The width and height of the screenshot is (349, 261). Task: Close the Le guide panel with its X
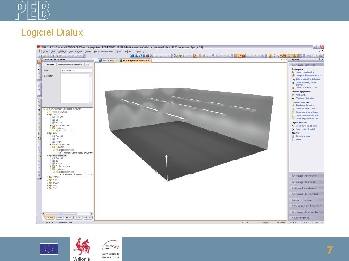[x=323, y=60]
